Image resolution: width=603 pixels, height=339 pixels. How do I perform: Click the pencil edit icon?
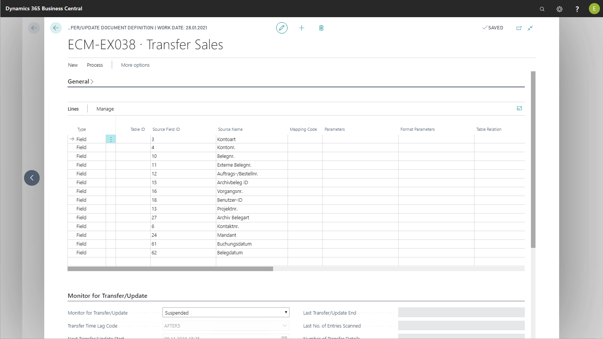tap(281, 28)
